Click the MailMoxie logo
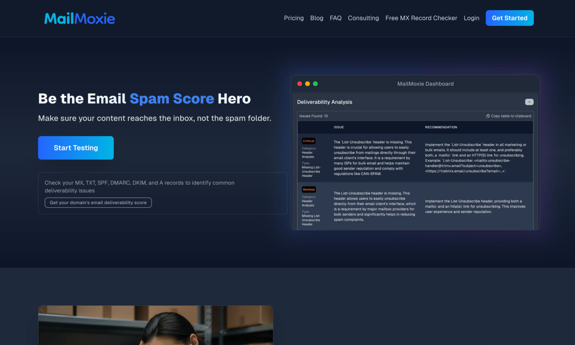575x345 pixels. [80, 18]
